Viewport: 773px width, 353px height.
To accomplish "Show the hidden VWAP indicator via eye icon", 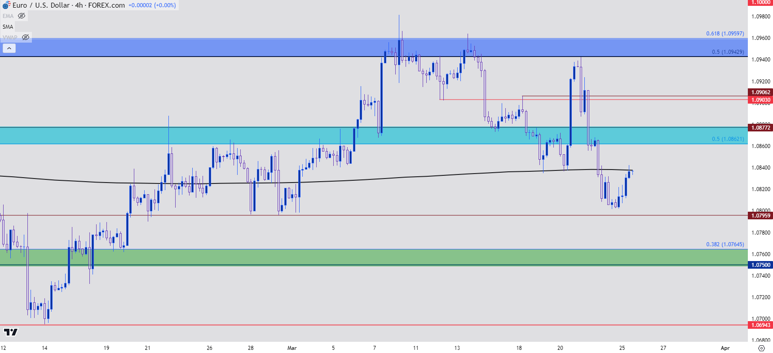I will point(26,37).
